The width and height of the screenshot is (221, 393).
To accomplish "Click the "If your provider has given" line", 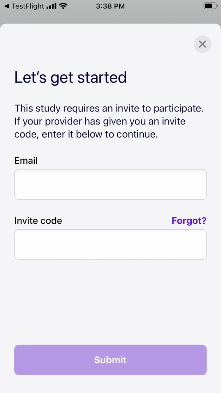I will pyautogui.click(x=100, y=121).
